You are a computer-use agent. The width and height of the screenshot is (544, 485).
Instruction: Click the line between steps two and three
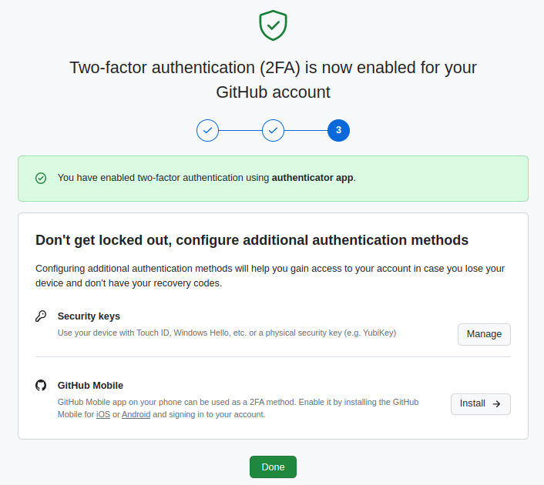(x=306, y=130)
